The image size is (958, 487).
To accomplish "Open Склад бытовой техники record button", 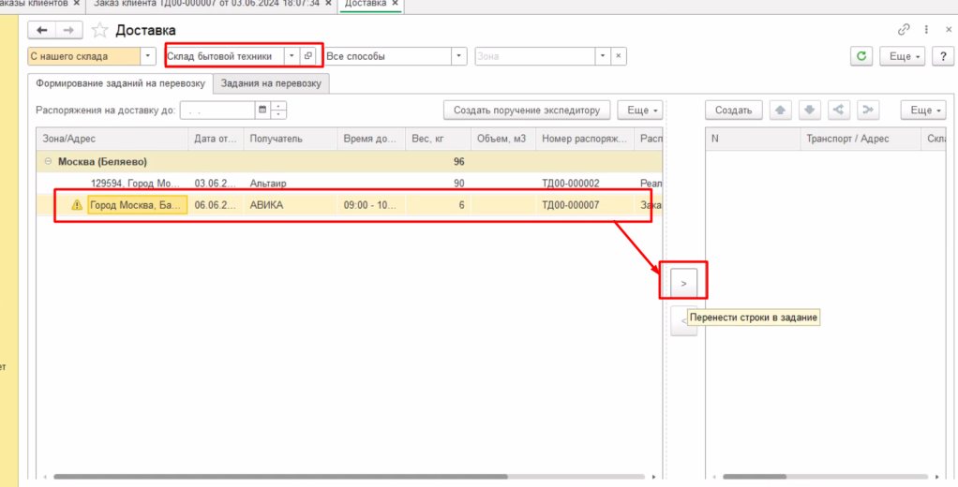I will click(308, 56).
